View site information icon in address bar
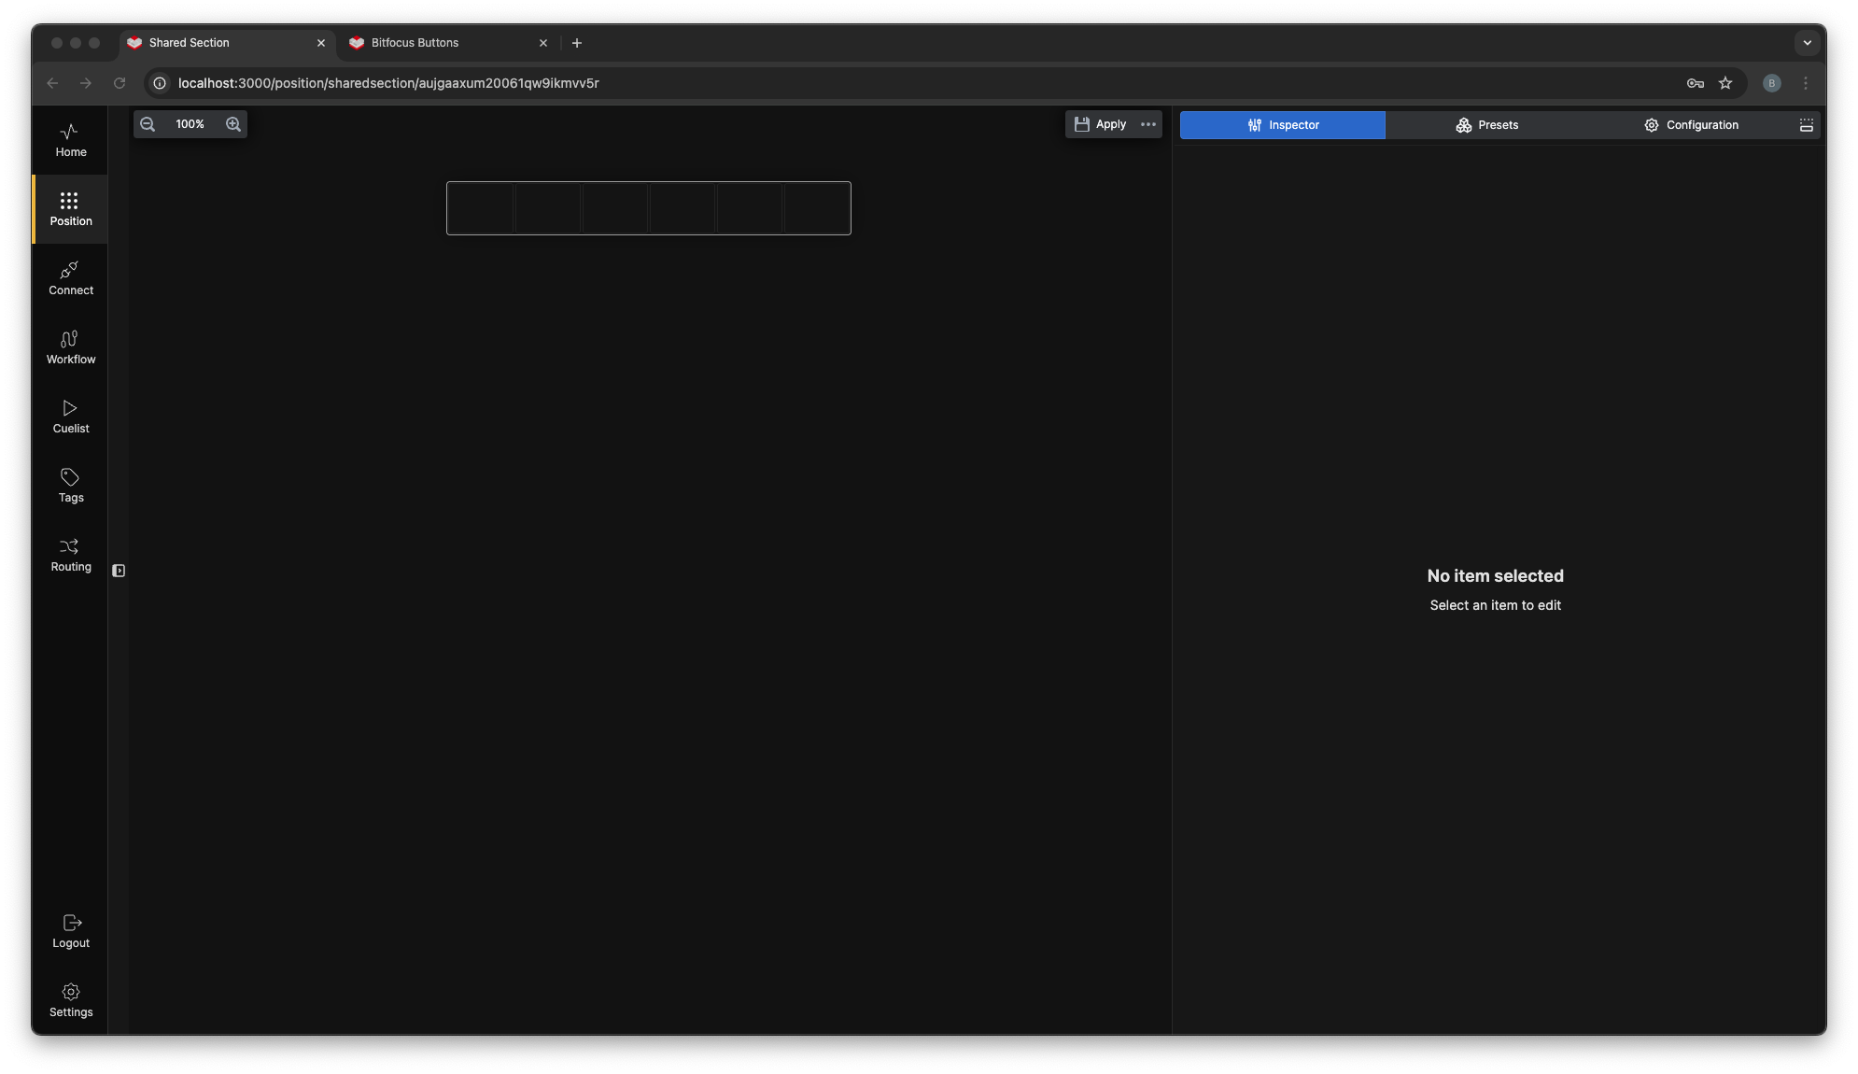This screenshot has height=1074, width=1858. pyautogui.click(x=160, y=83)
